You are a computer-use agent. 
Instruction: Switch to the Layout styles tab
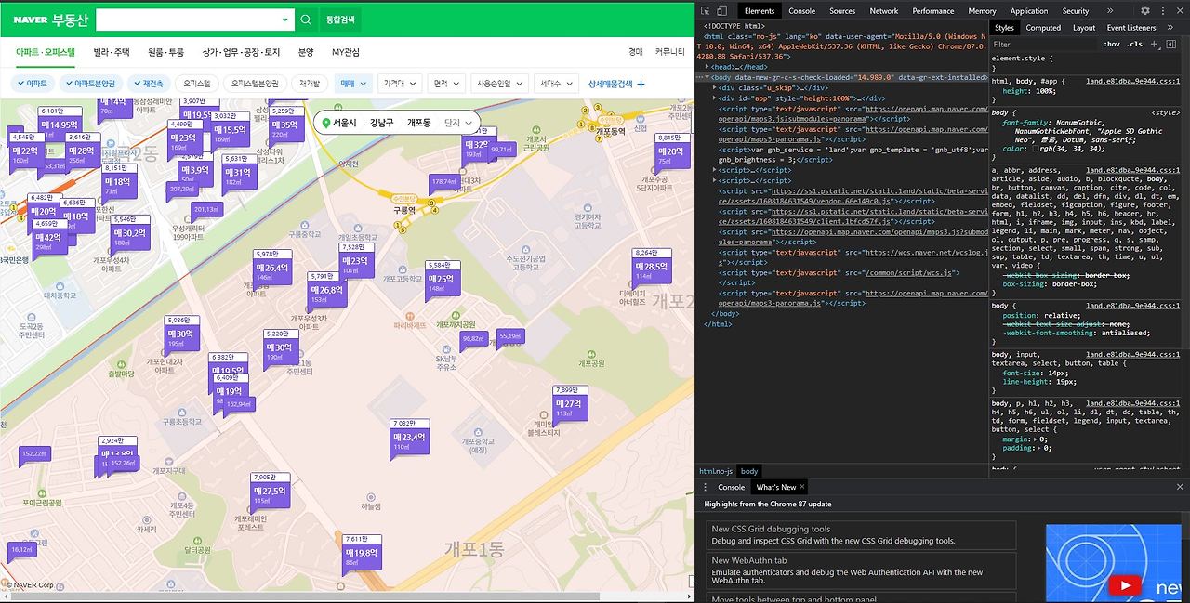(x=1084, y=28)
